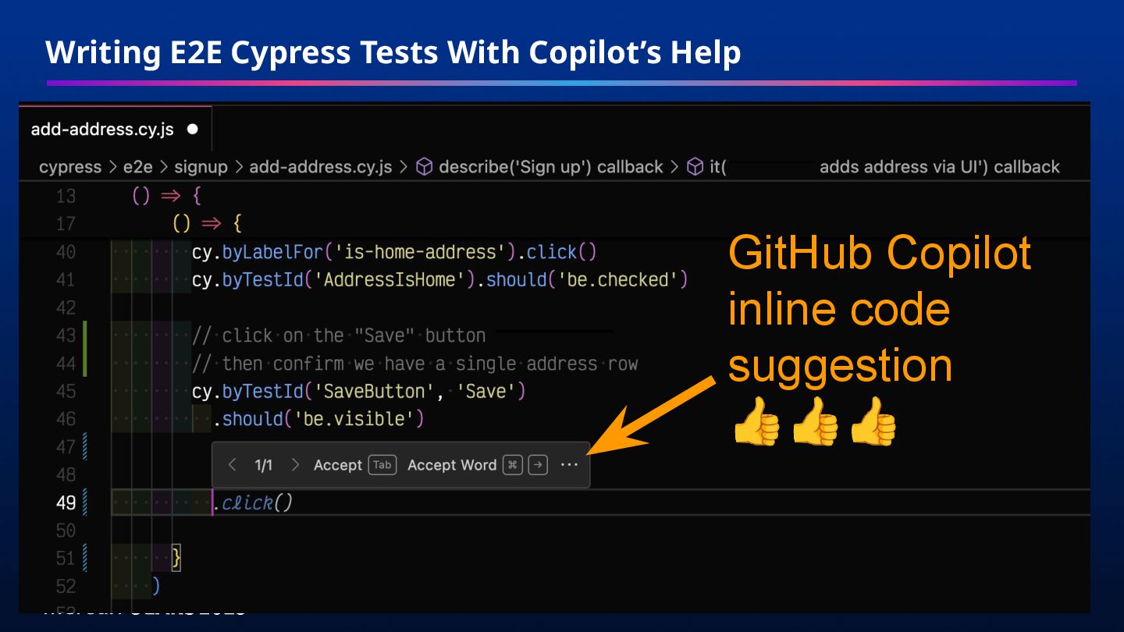
Task: Click line number 45 in the gutter
Action: tap(66, 392)
